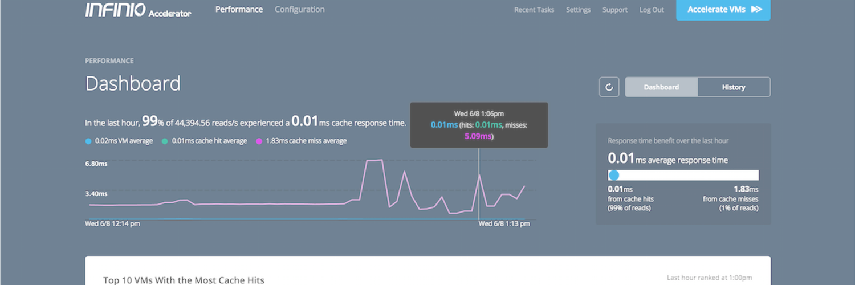The image size is (855, 285).
Task: Click the blue VM average legend dot
Action: [88, 141]
